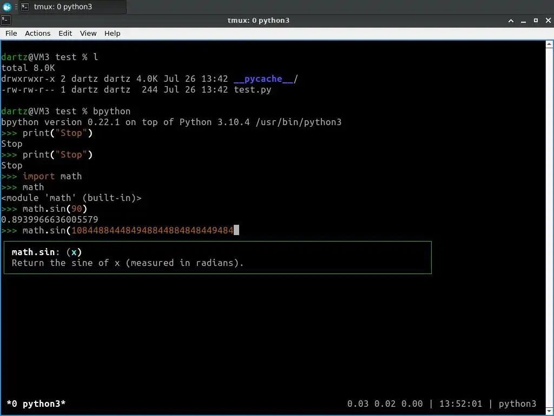Open the Edit menu
This screenshot has height=416, width=554.
(65, 33)
